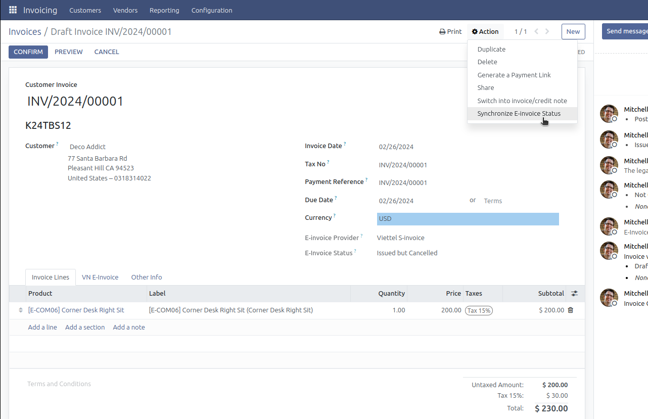Open the Reporting menu
648x419 pixels.
[164, 10]
